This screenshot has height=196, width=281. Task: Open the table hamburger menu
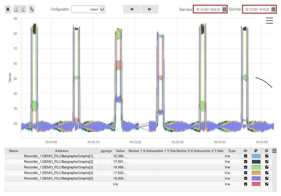tap(274, 151)
